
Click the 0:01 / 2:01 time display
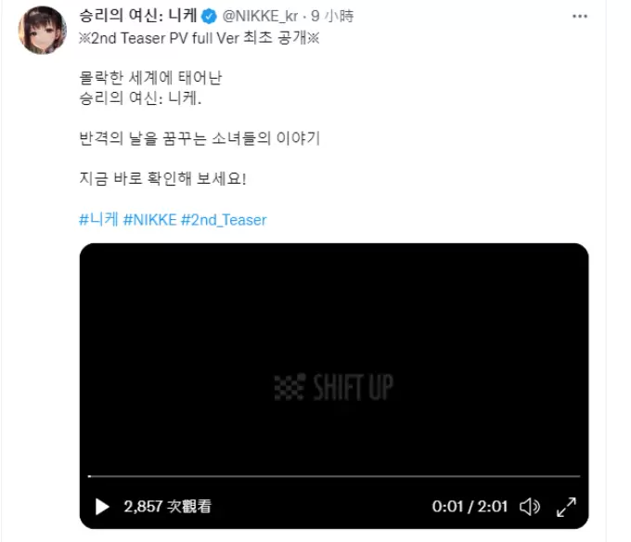tap(470, 507)
